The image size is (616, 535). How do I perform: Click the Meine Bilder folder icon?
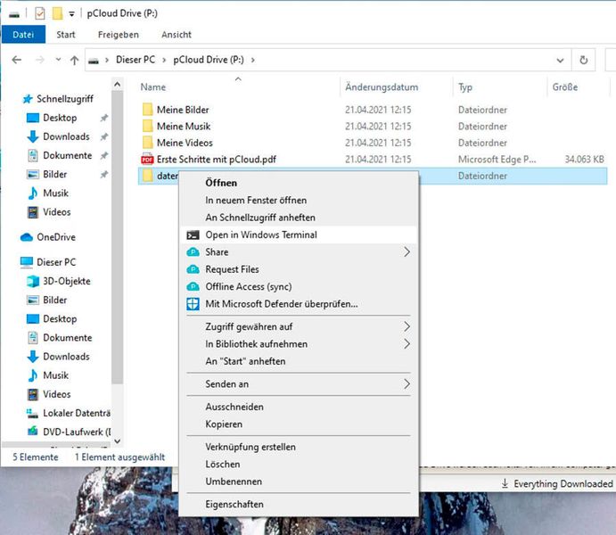coord(147,110)
